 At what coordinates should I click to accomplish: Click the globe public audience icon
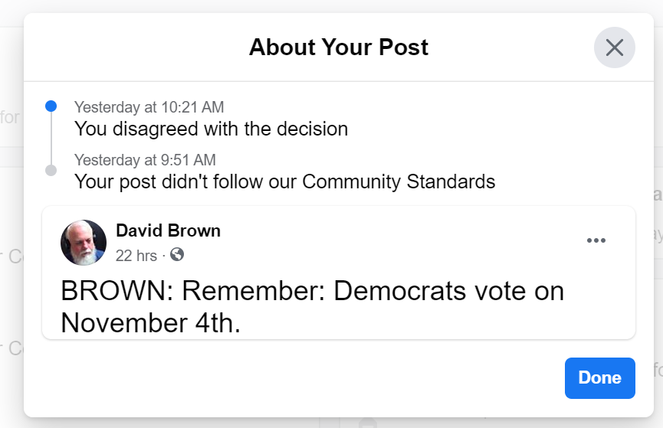click(x=177, y=254)
